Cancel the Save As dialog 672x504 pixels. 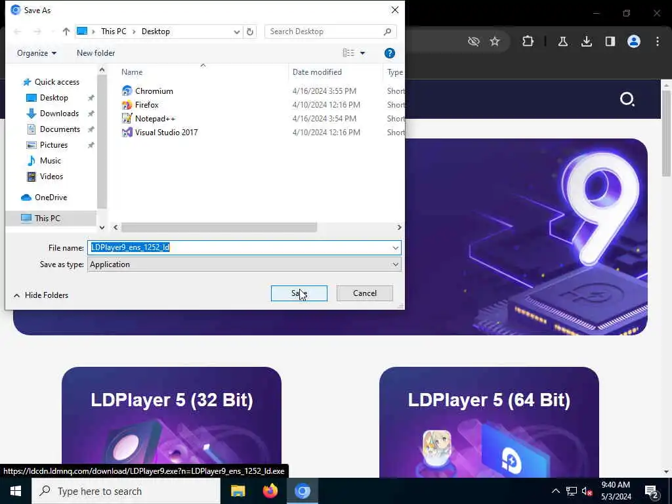coord(365,293)
